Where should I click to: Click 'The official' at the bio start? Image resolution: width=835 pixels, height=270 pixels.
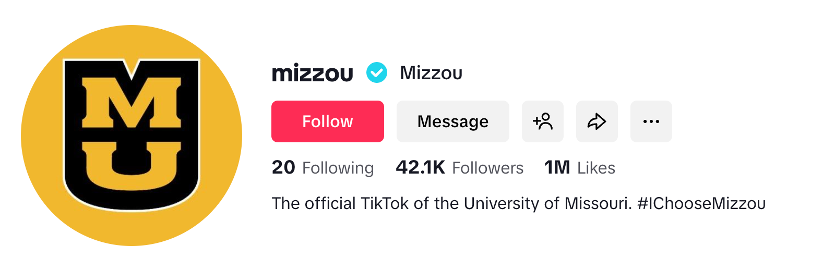point(313,203)
